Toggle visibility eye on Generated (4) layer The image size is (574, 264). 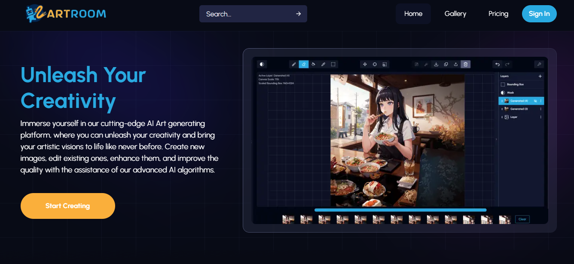(535, 101)
